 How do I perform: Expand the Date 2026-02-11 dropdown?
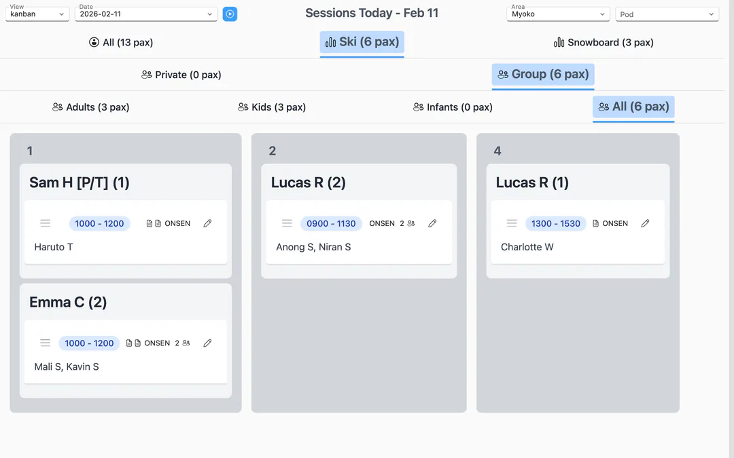coord(146,14)
